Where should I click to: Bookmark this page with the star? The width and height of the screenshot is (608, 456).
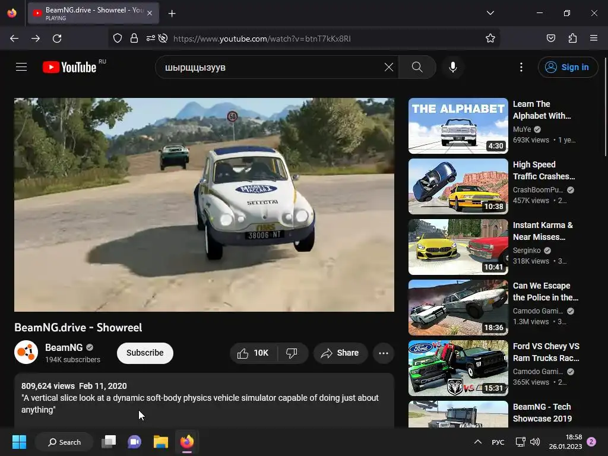pyautogui.click(x=490, y=39)
